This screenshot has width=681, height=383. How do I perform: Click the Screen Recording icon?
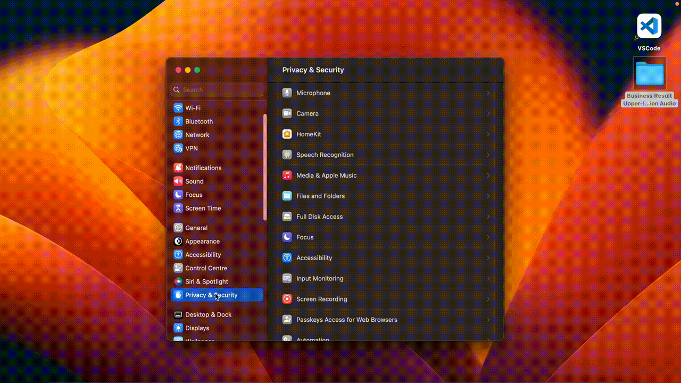(x=287, y=299)
